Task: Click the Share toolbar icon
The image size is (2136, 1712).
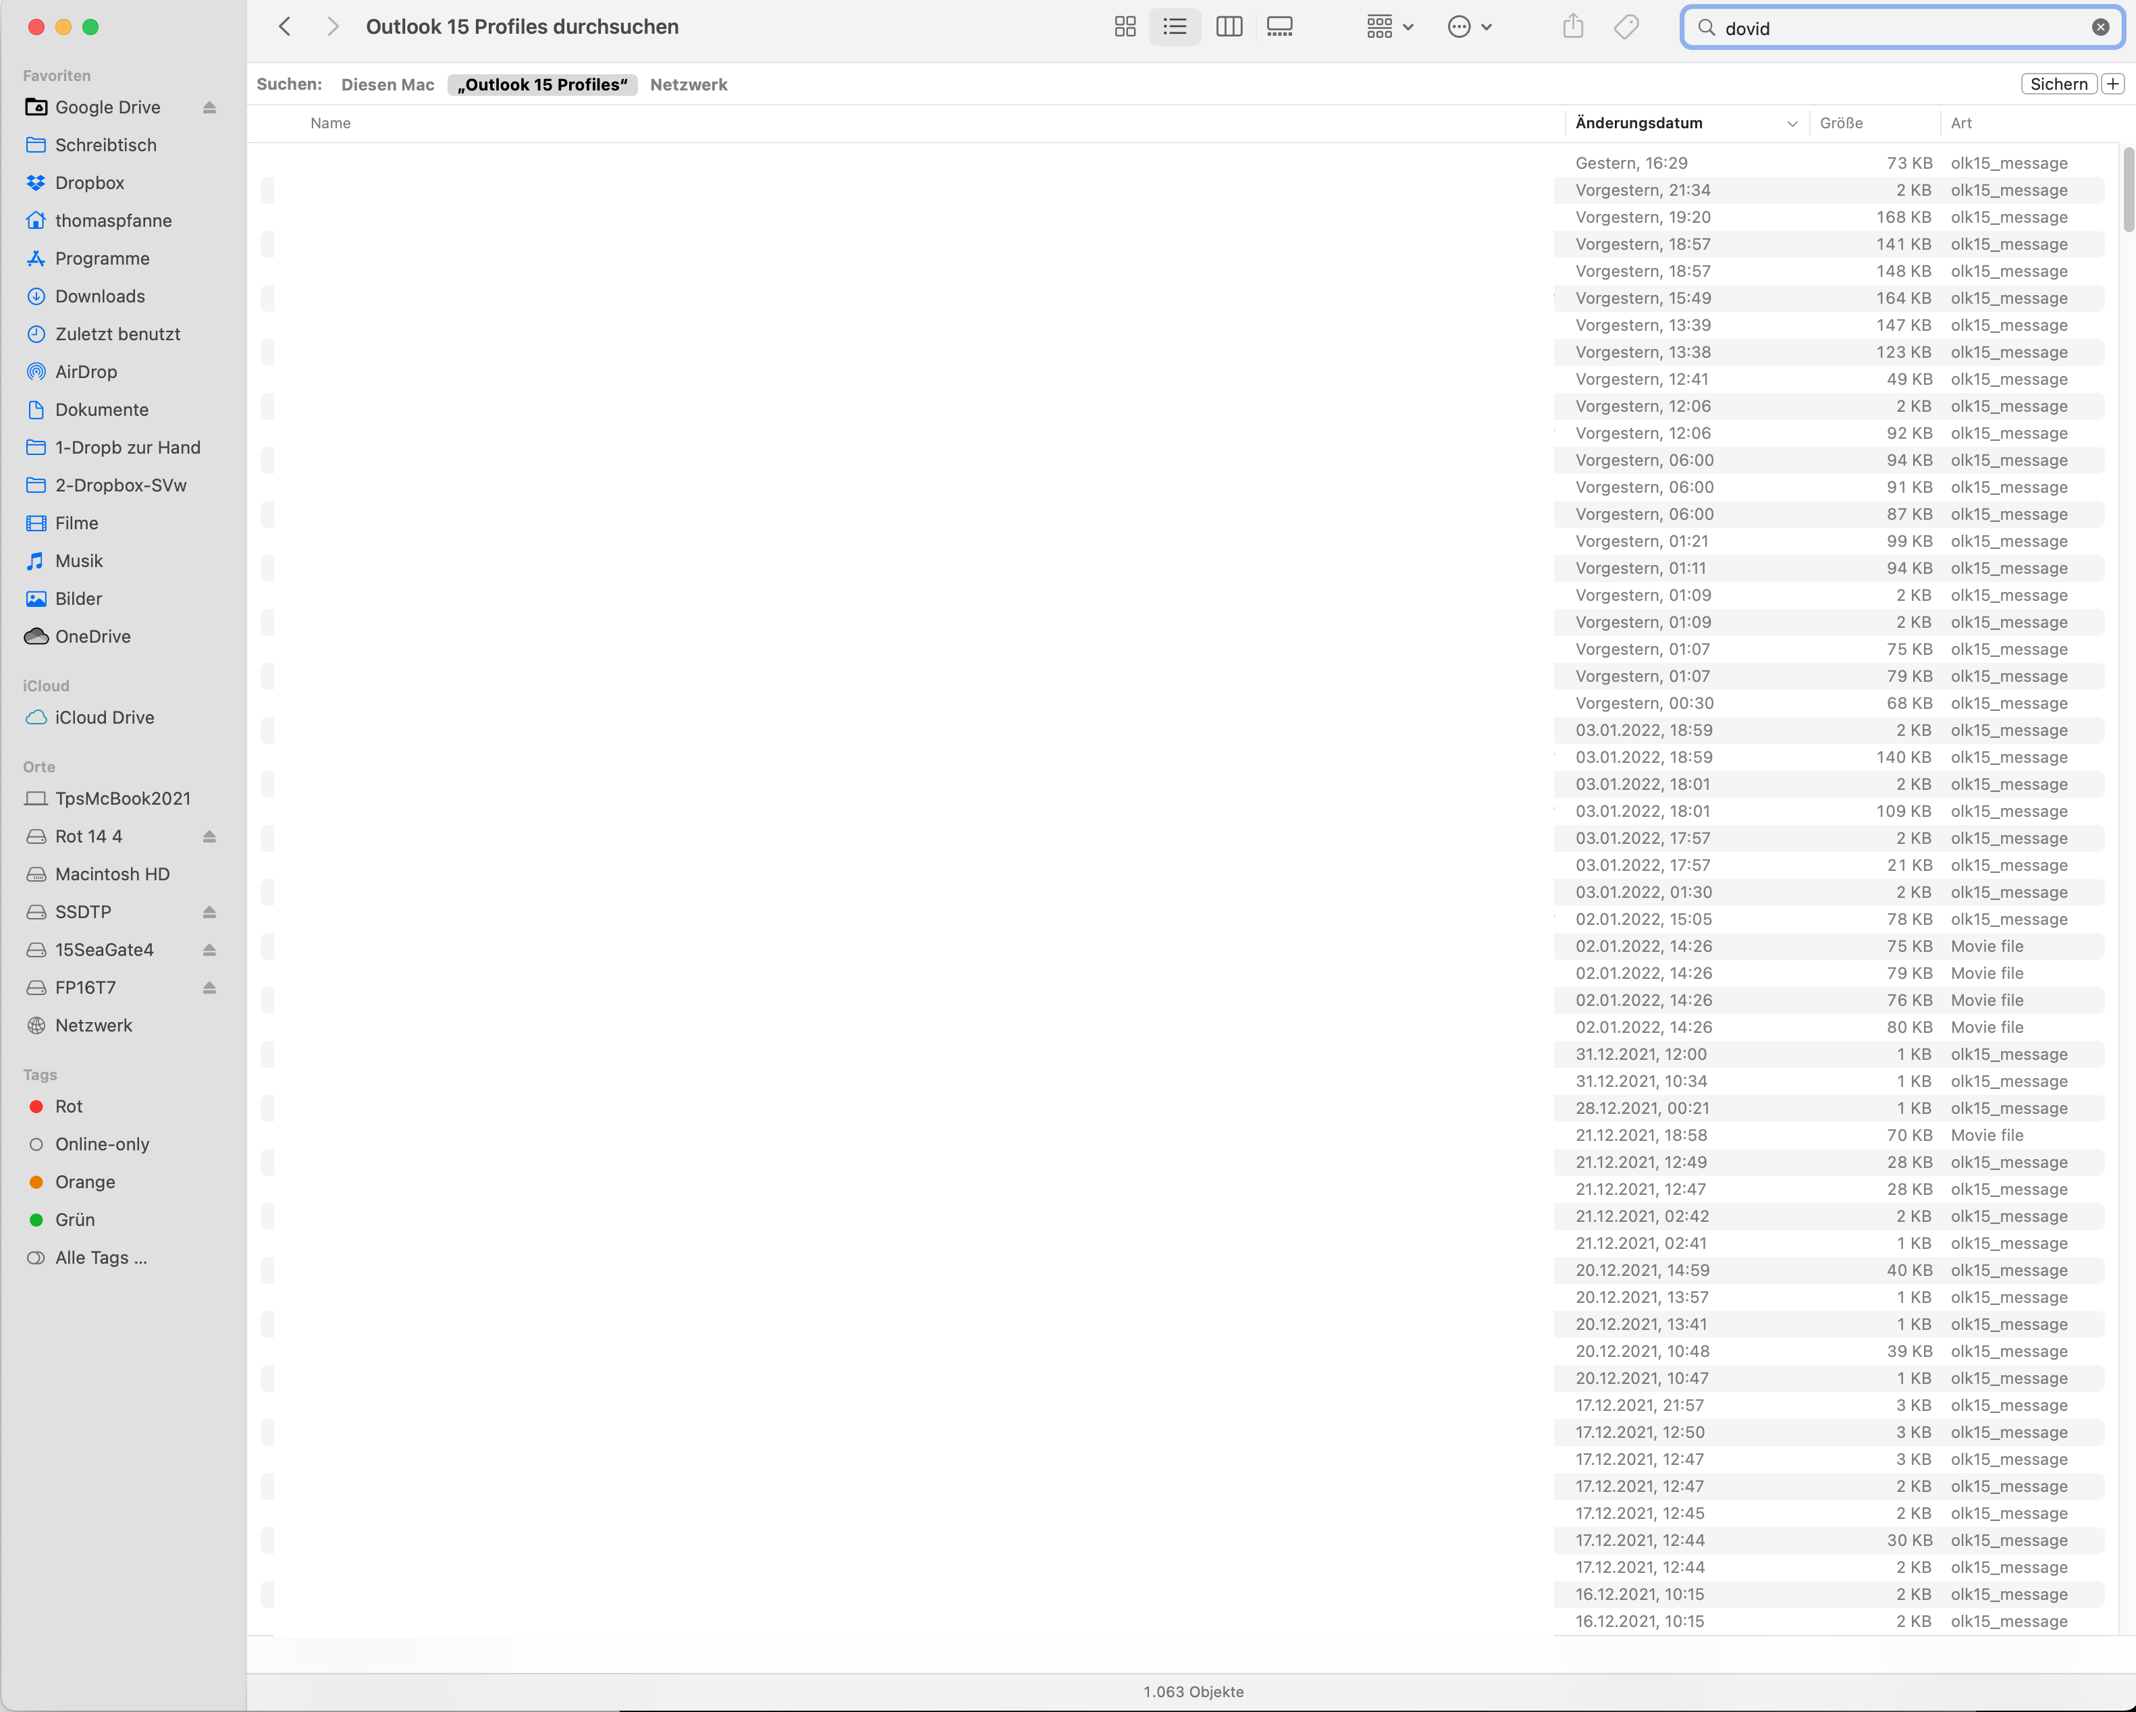Action: click(1572, 27)
